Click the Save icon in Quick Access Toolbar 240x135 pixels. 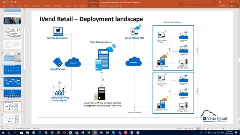4,2
